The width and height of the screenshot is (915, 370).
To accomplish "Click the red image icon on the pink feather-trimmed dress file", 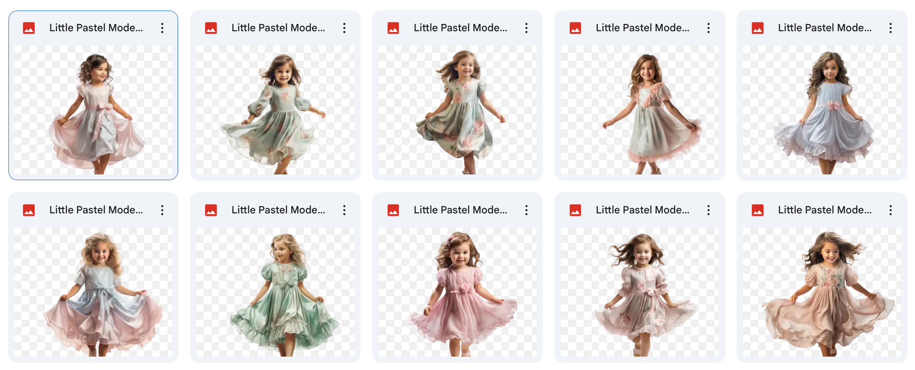I will click(575, 28).
